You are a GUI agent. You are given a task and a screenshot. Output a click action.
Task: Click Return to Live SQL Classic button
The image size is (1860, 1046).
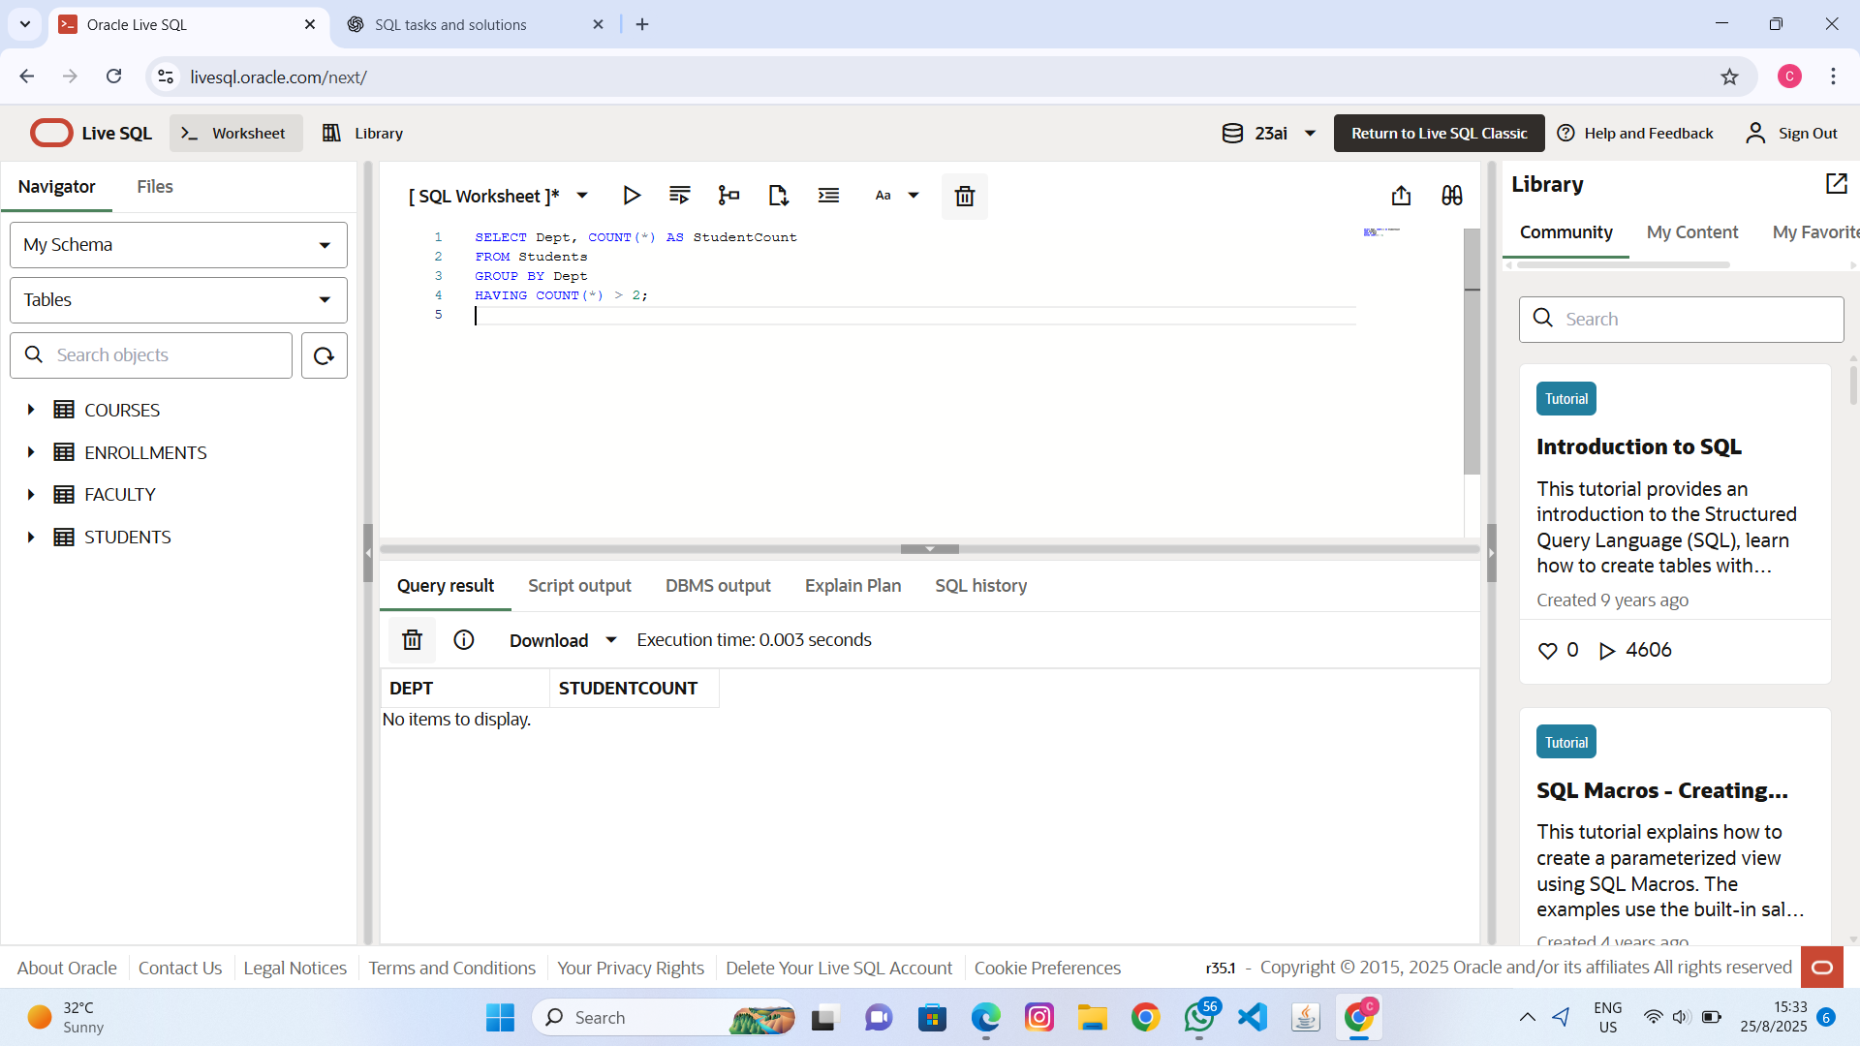click(1439, 134)
